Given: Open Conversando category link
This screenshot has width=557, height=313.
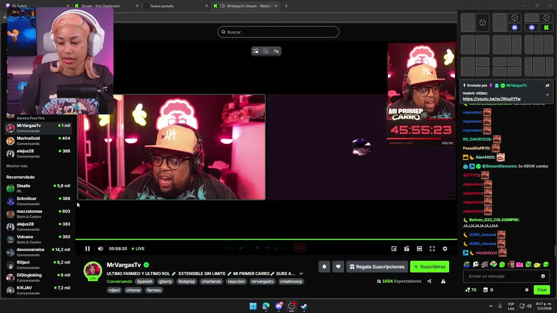Looking at the screenshot, I should 119,281.
